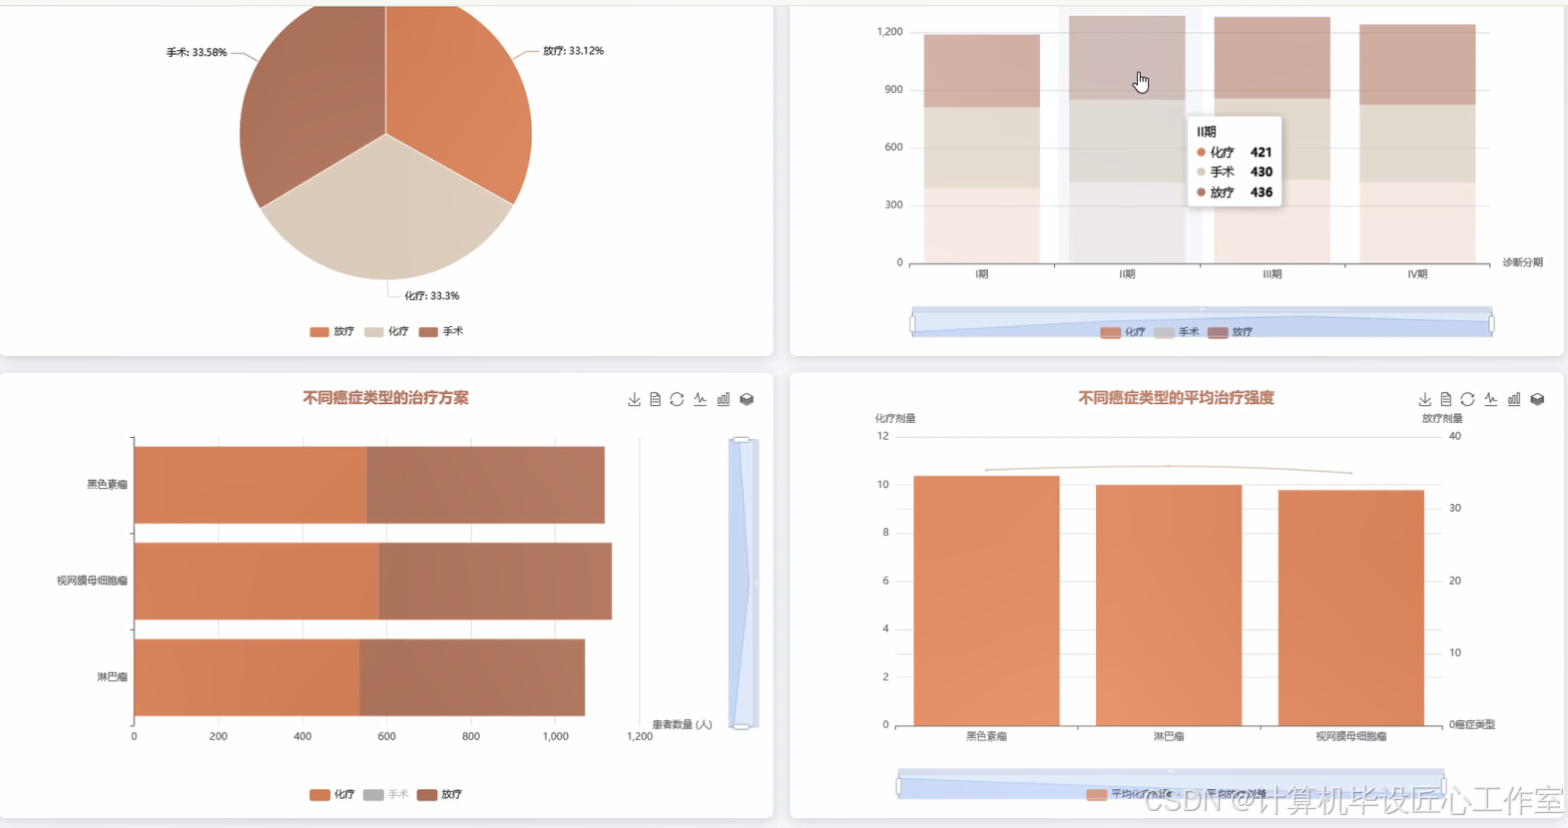Toggle 手术 in the diagnosis stage chart legend

coord(1177,332)
